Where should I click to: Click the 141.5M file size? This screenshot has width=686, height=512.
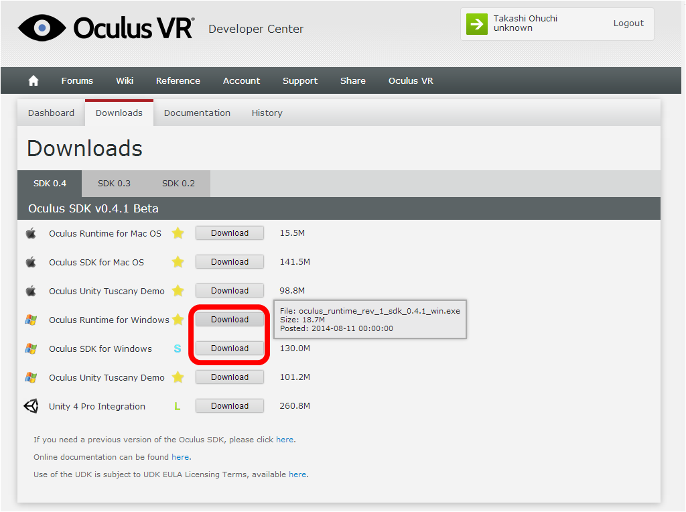click(x=295, y=262)
